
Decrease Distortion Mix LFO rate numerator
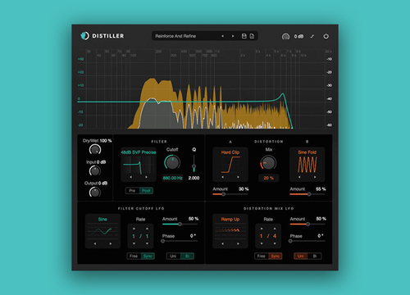262,243
